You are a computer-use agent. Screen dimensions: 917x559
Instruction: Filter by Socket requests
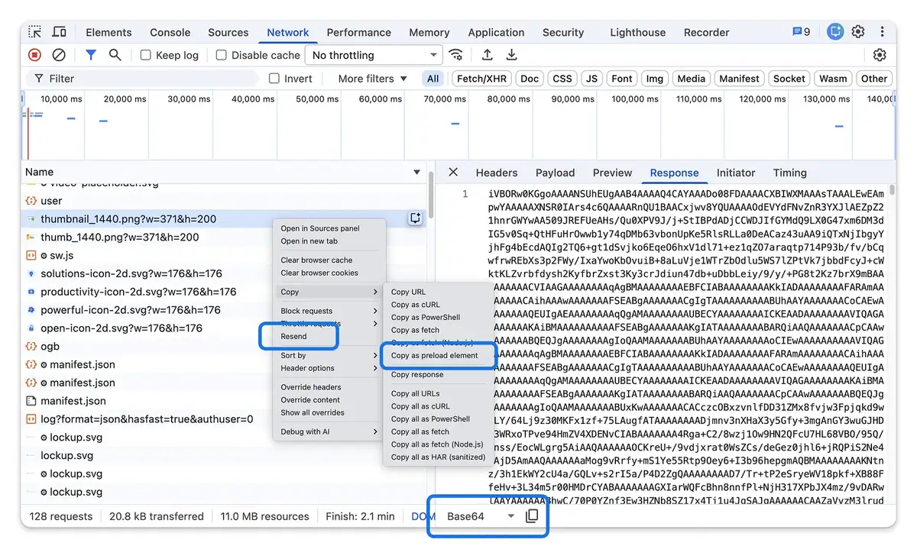point(789,79)
